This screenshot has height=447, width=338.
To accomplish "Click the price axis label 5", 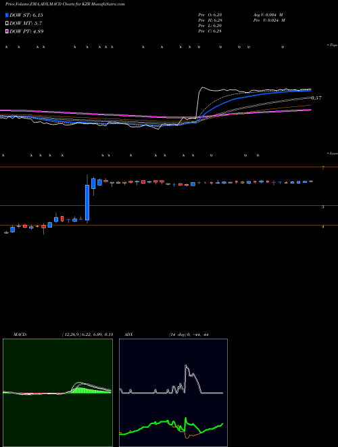I will pyautogui.click(x=323, y=207).
